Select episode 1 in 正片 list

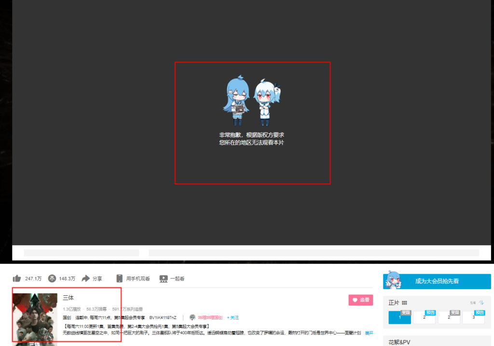coord(399,317)
